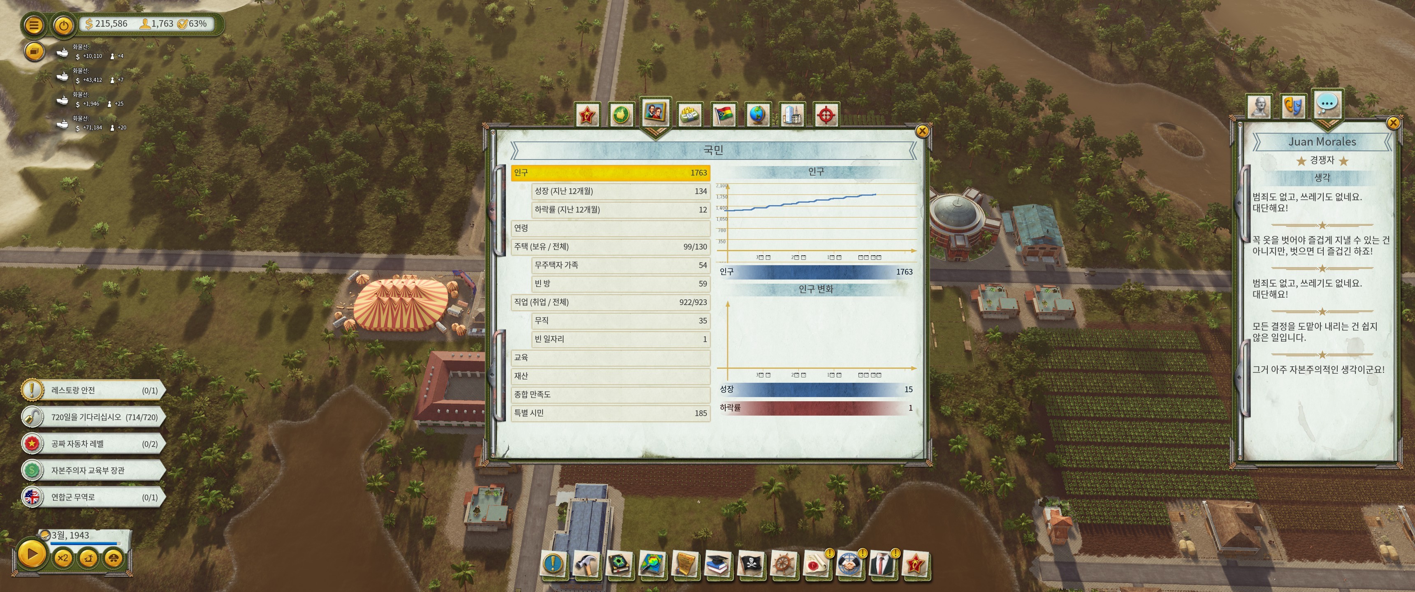The image size is (1415, 592).
Task: Open the pirate flag raids menu
Action: 750,564
